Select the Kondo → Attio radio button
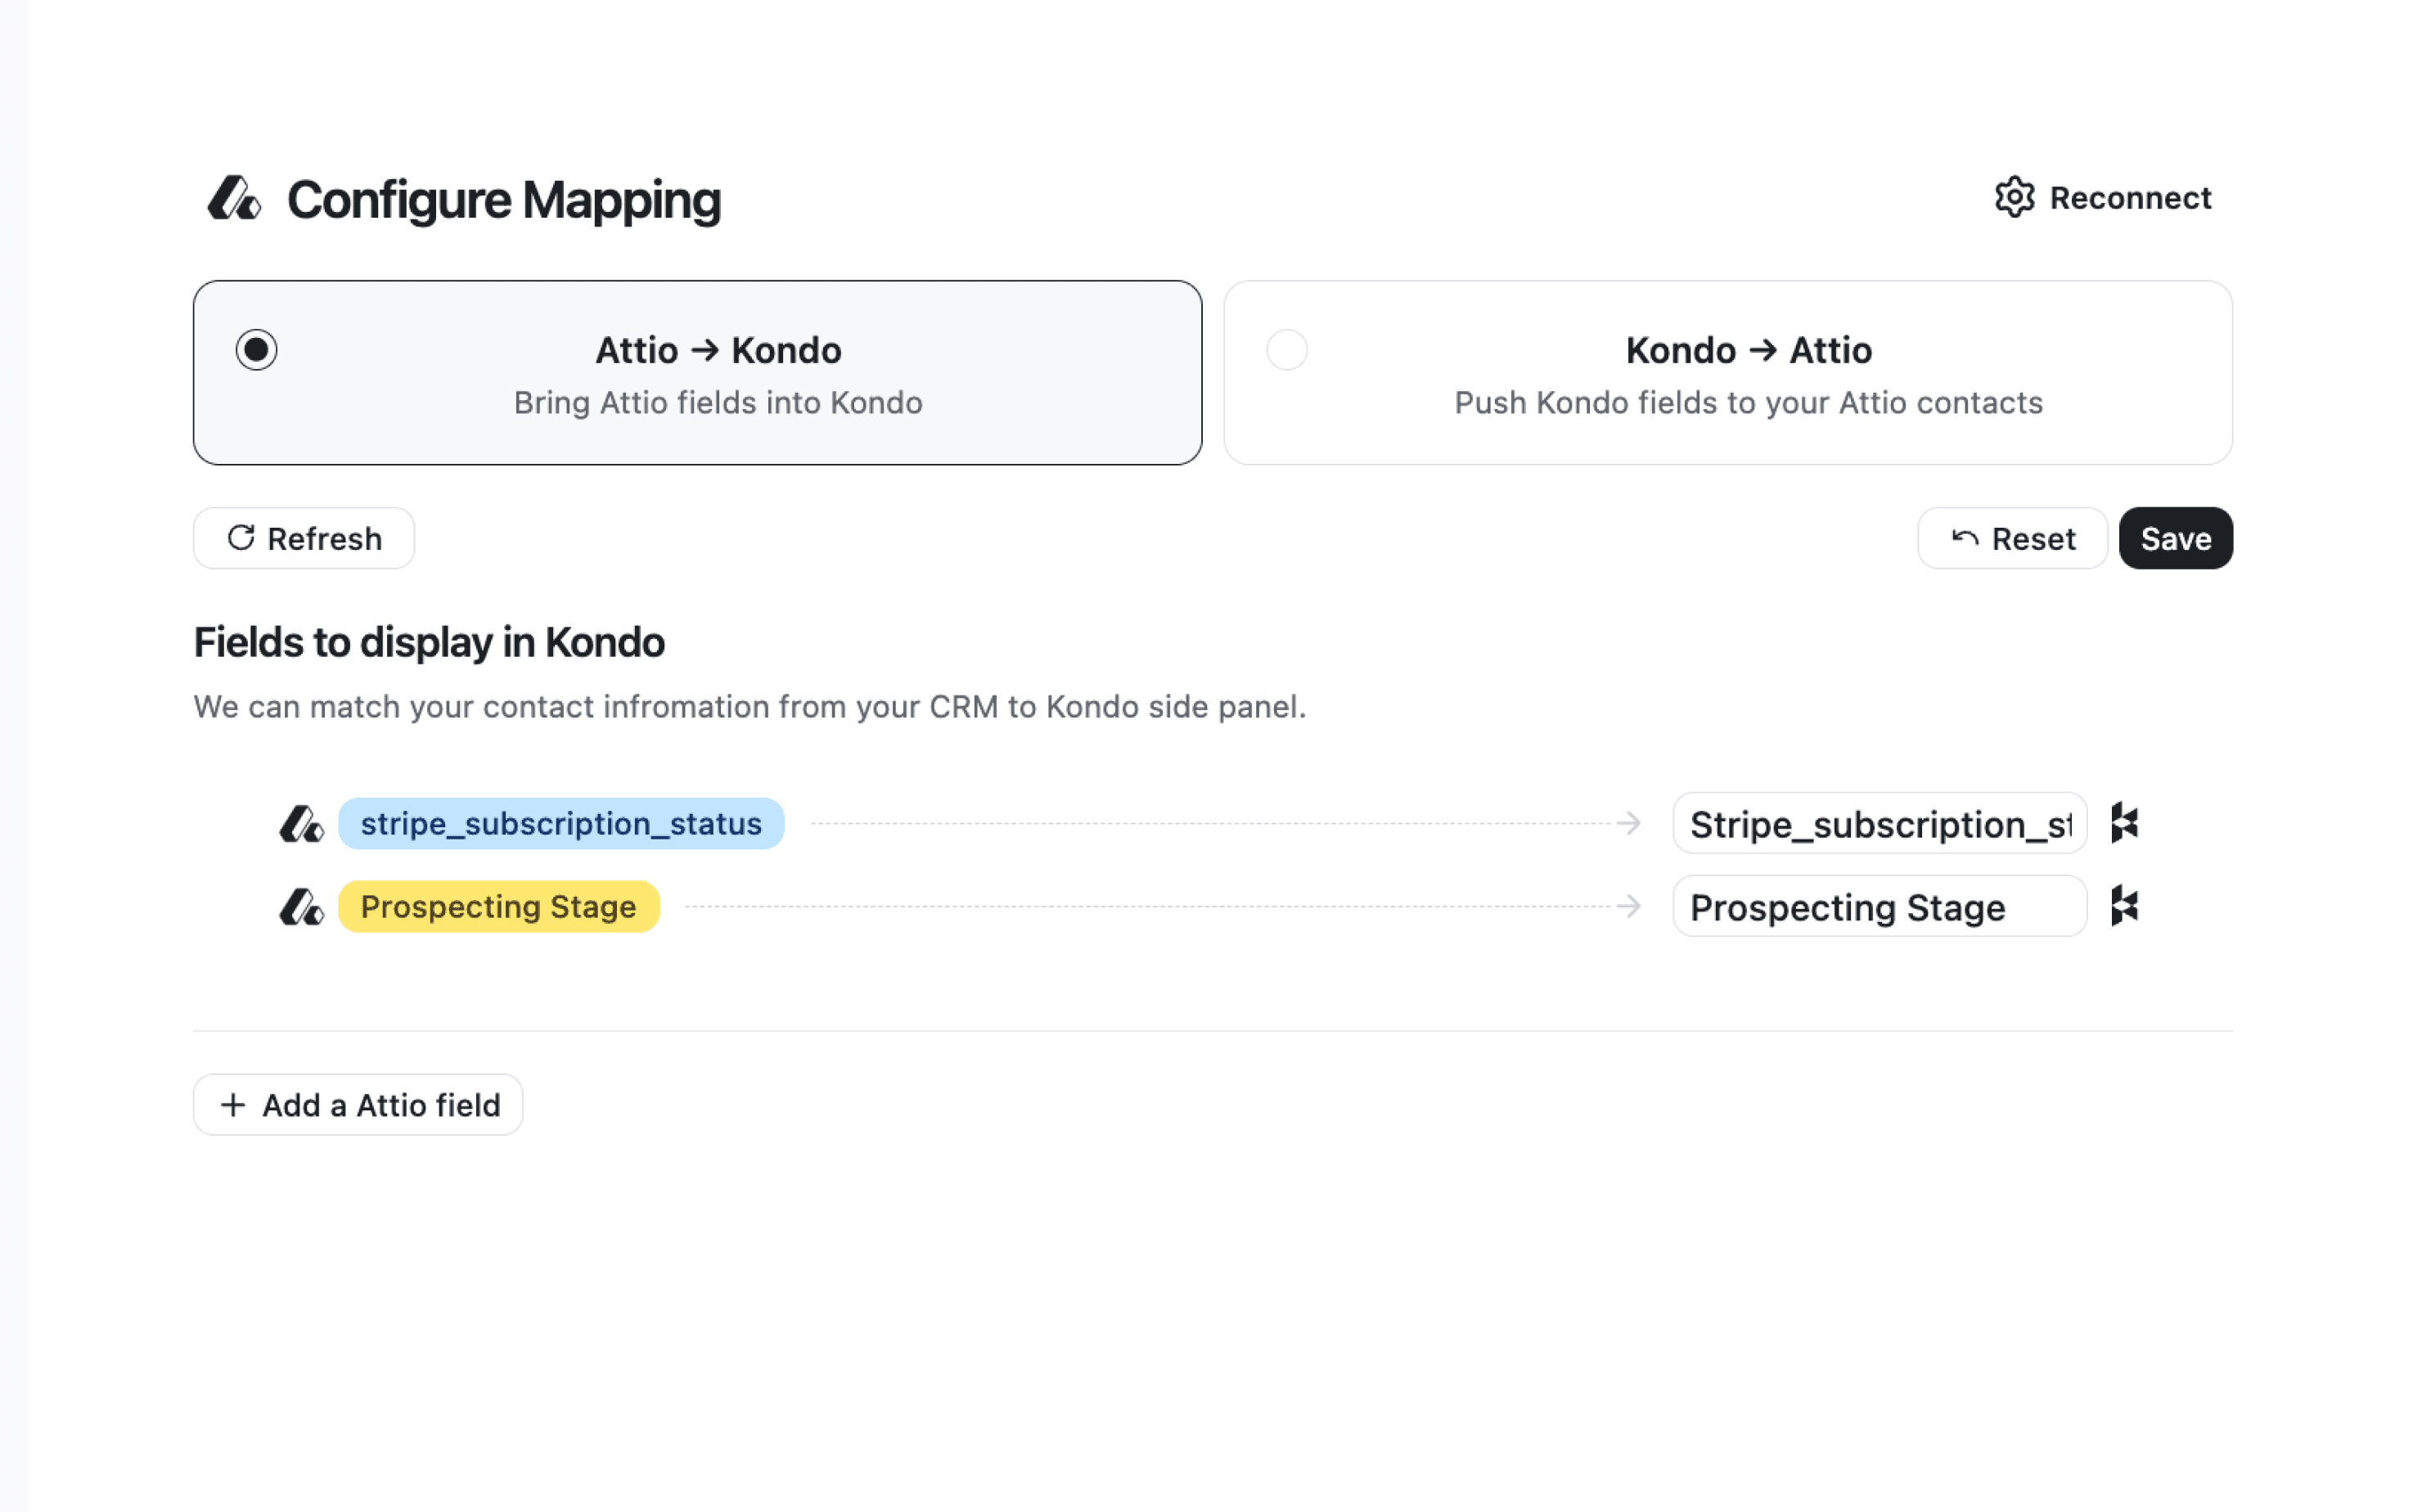The height and width of the screenshot is (1512, 2422). click(x=1286, y=350)
